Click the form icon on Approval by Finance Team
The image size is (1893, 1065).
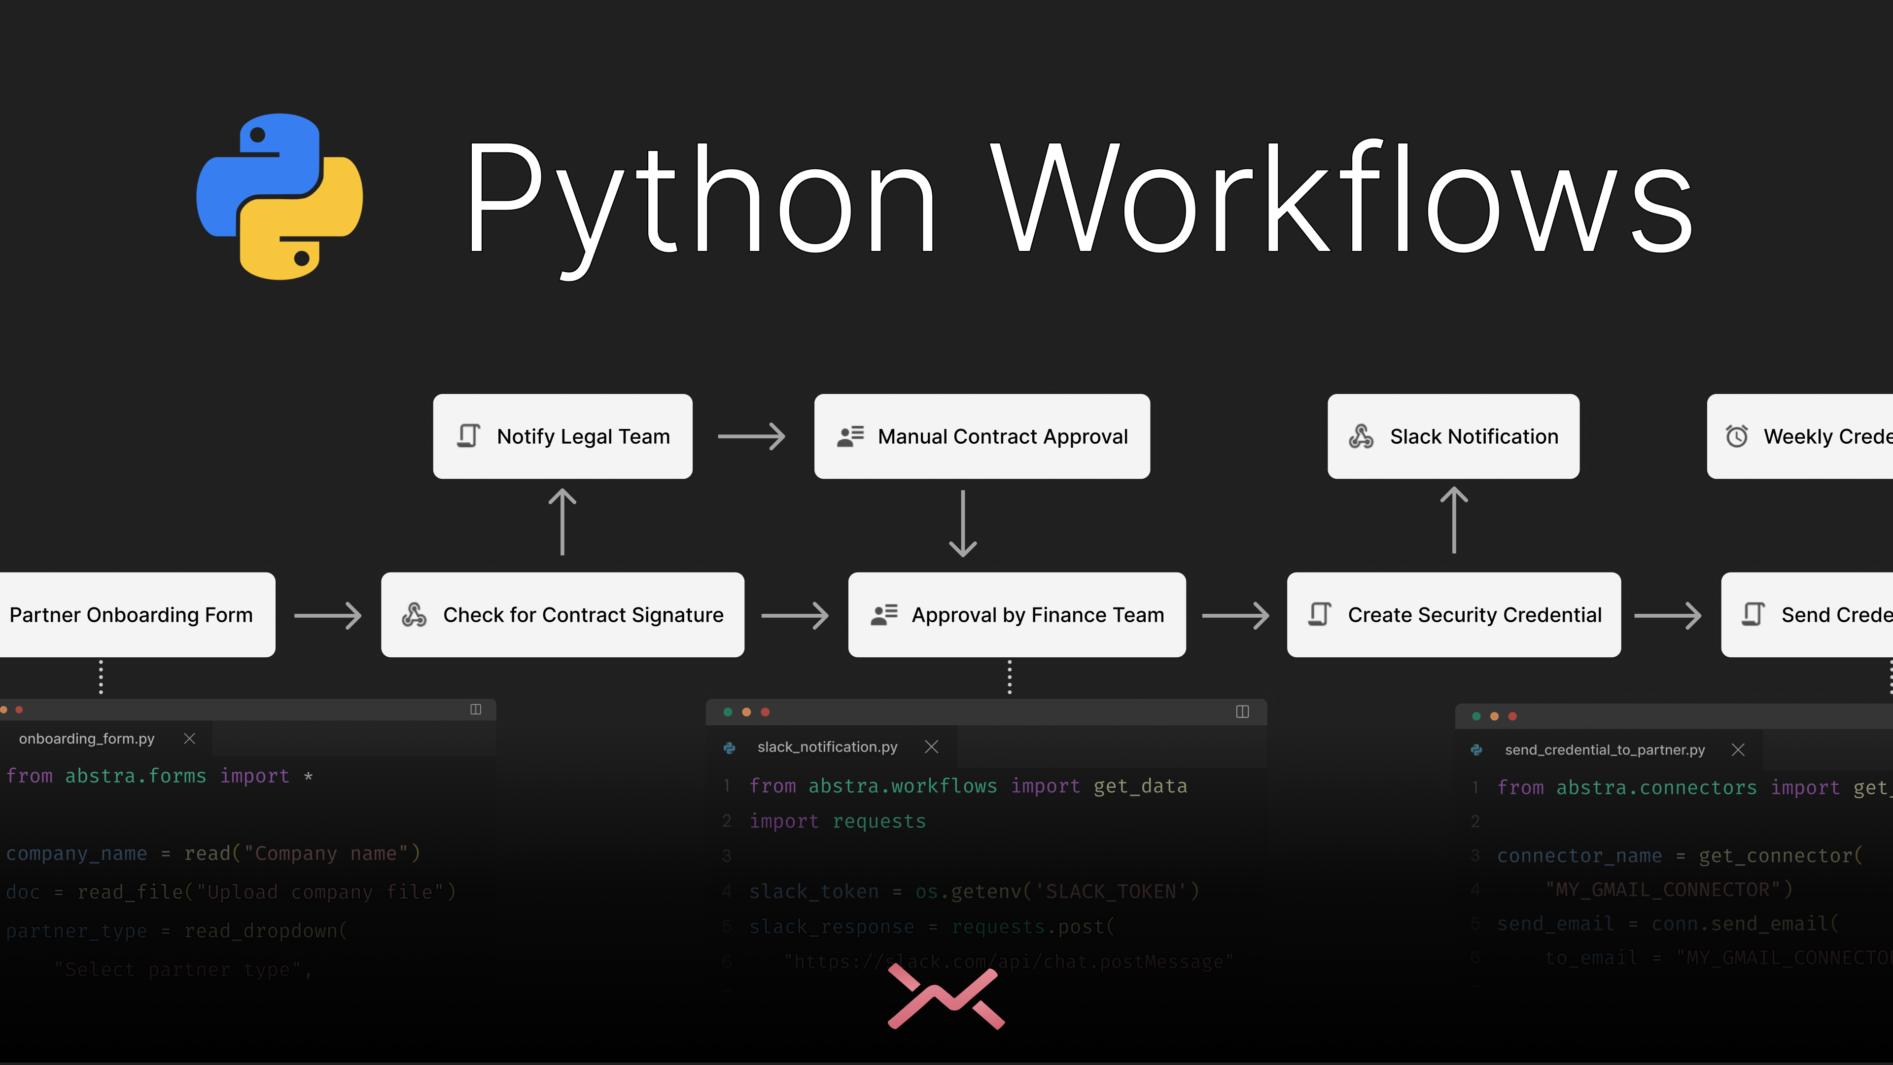884,614
